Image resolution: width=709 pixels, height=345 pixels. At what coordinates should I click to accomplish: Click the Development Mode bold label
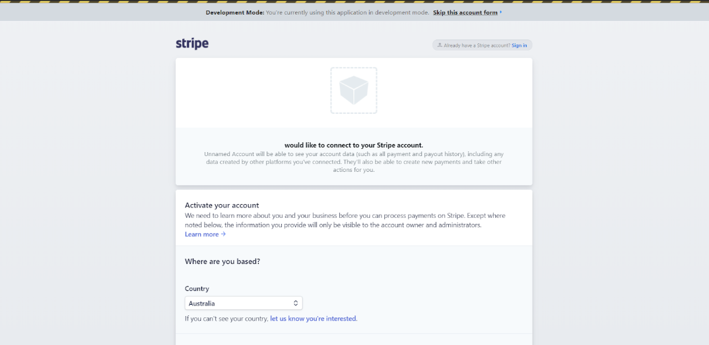point(234,13)
